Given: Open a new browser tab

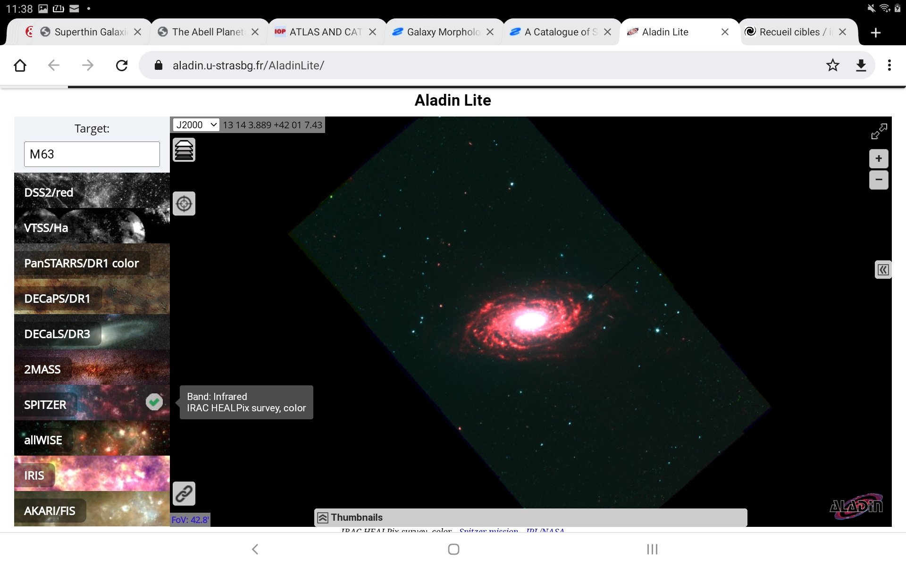Looking at the screenshot, I should (x=876, y=33).
